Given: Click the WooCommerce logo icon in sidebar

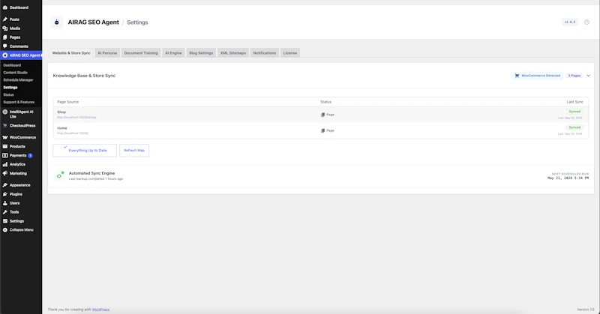Looking at the screenshot, I should (5, 137).
